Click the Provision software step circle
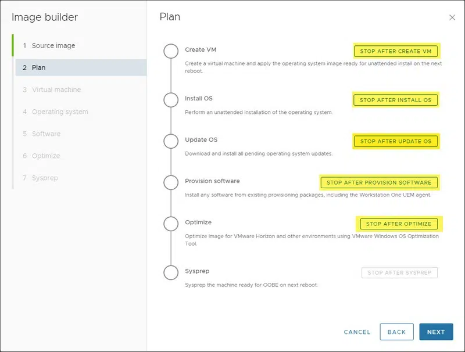This screenshot has width=465, height=352. [171, 182]
